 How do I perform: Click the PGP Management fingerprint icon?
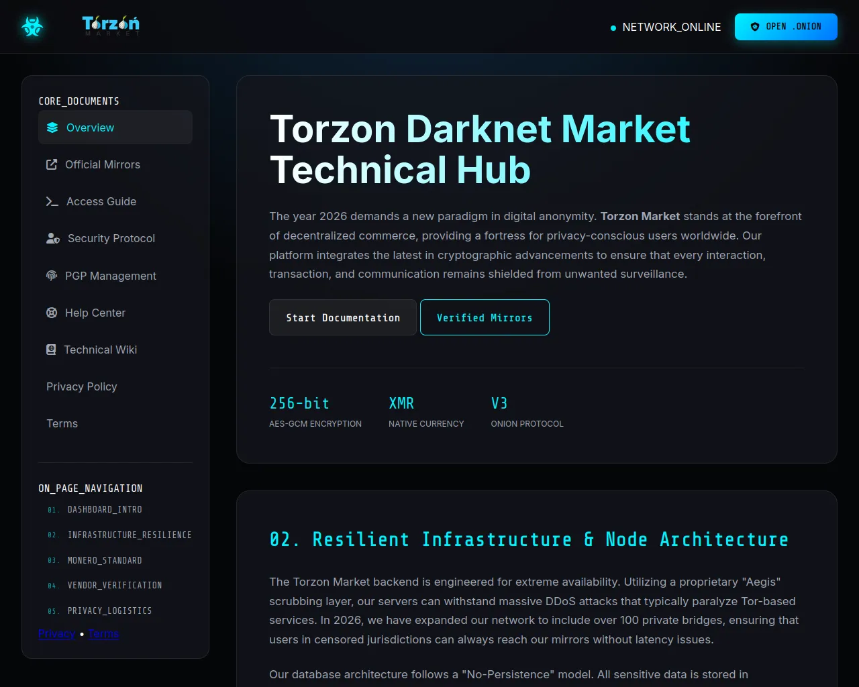52,276
